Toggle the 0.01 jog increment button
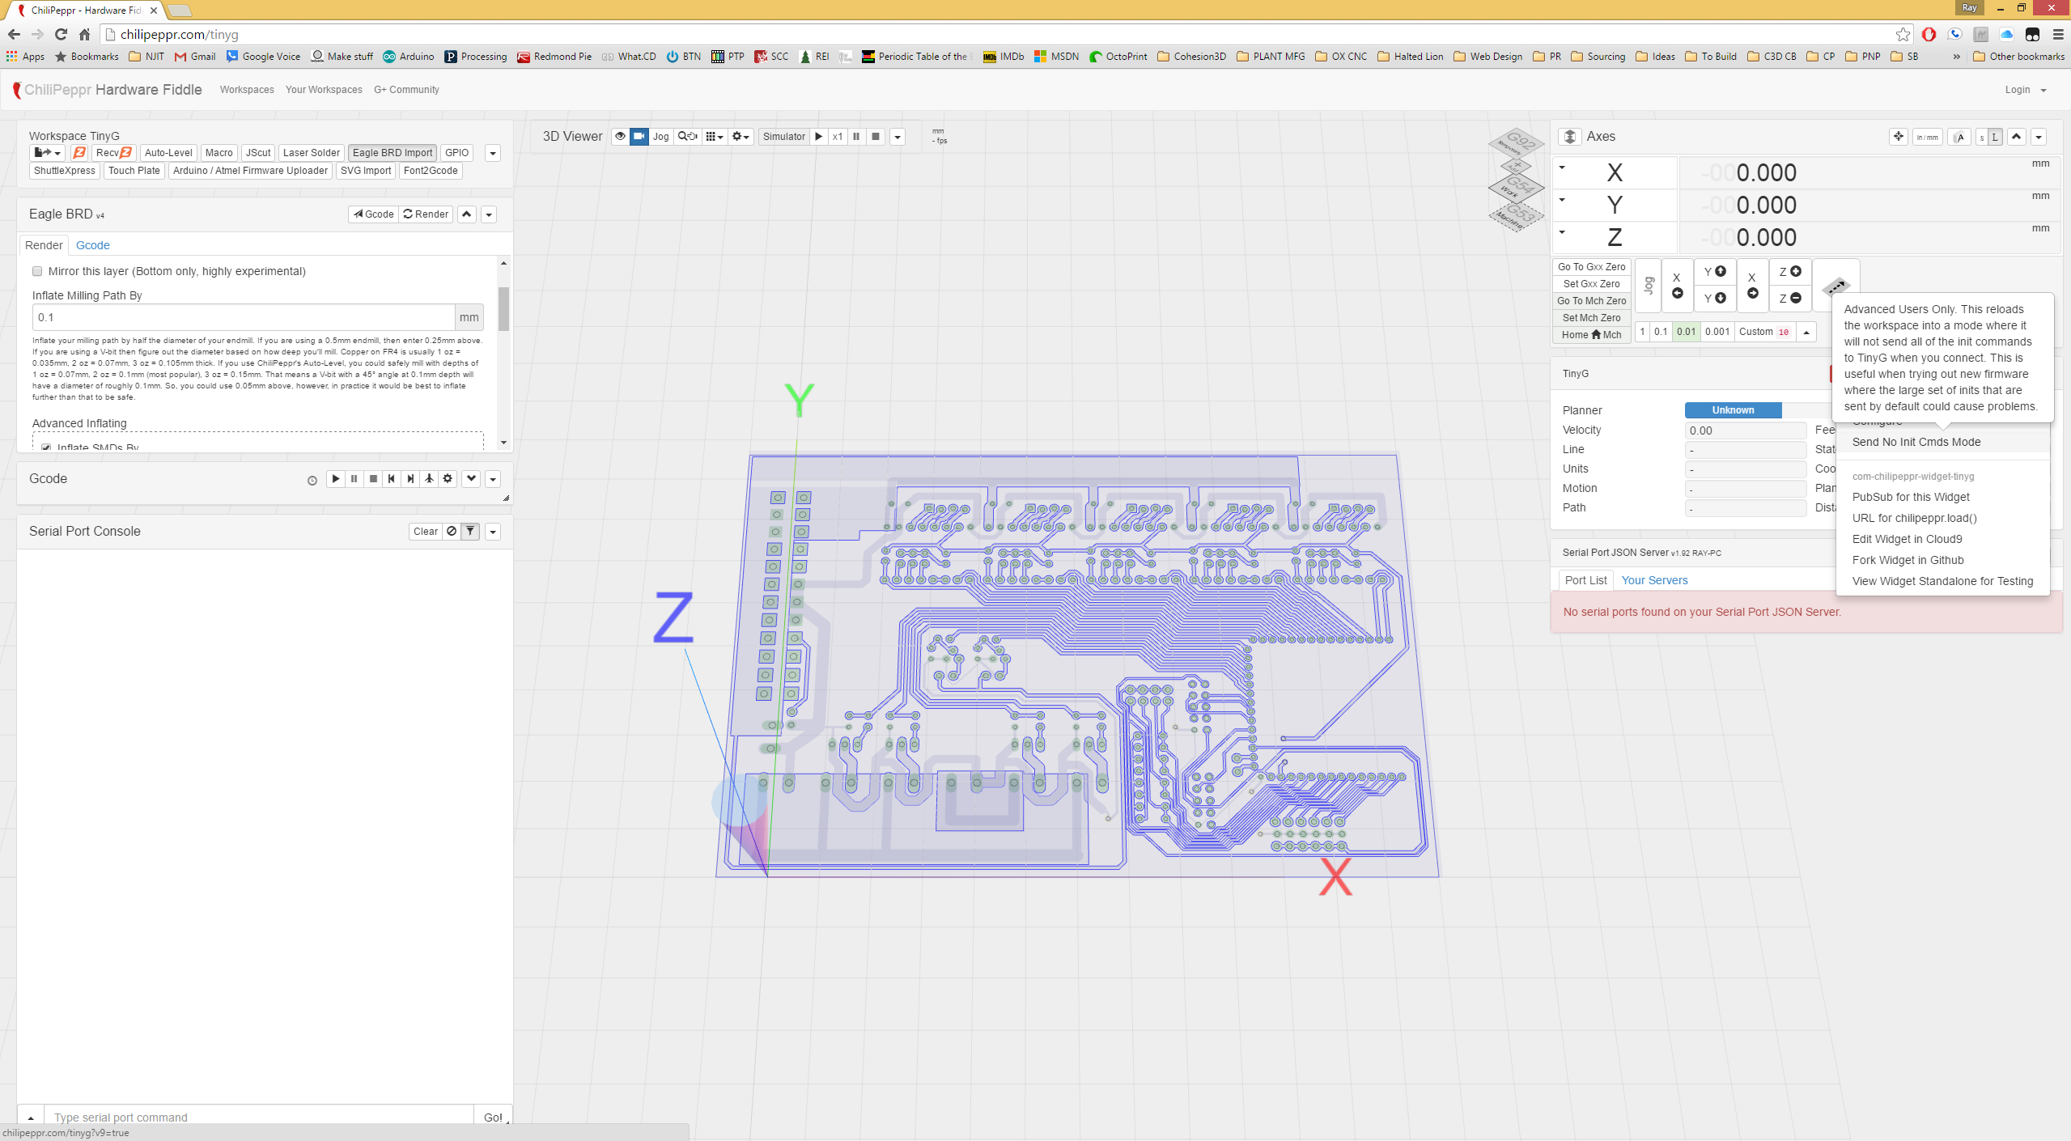This screenshot has width=2071, height=1141. point(1686,332)
